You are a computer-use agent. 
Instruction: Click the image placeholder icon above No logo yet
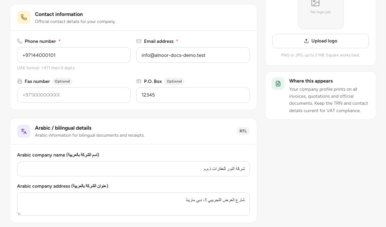pos(315,3)
